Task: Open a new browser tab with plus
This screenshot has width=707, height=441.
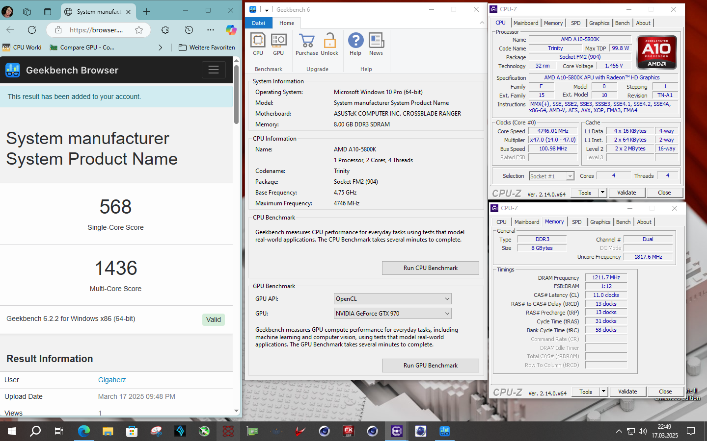Action: click(146, 11)
